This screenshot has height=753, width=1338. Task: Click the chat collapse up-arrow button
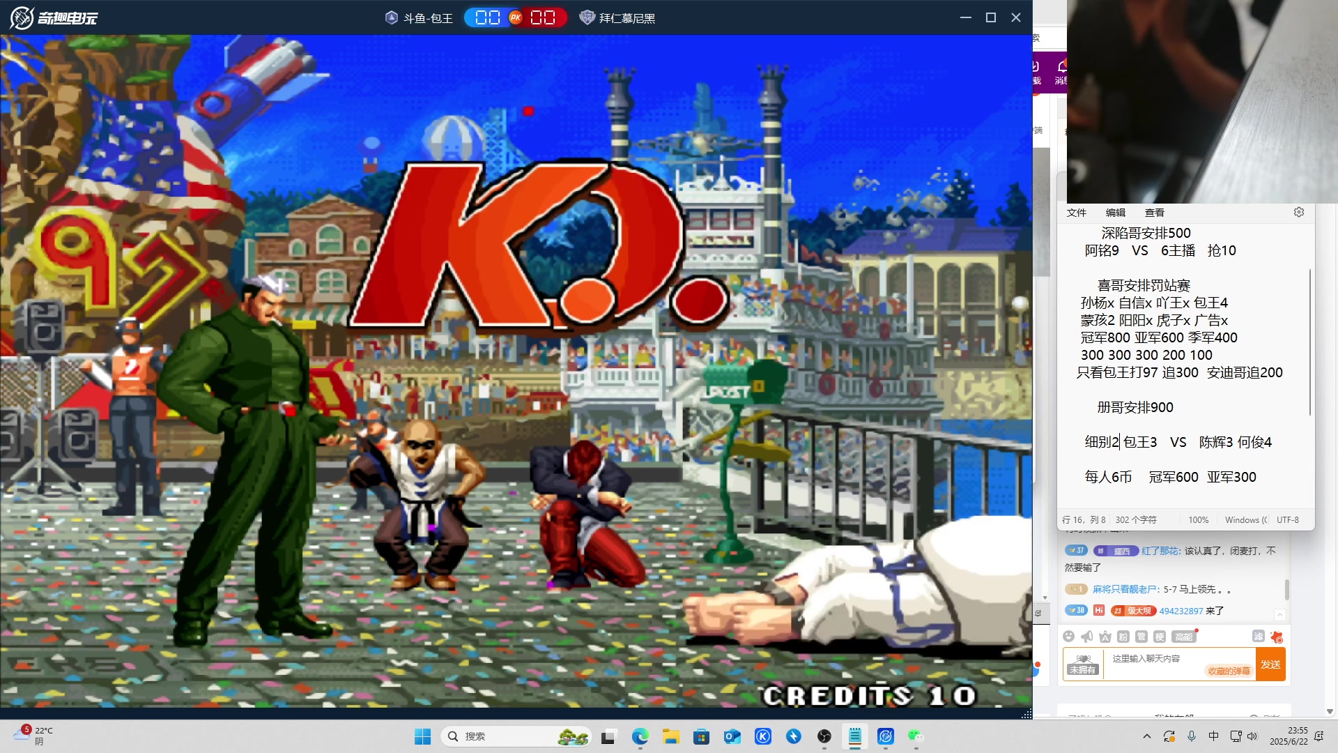tap(1279, 614)
